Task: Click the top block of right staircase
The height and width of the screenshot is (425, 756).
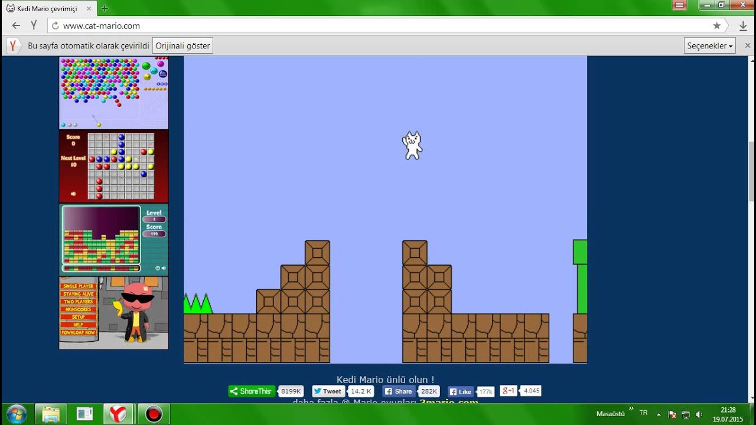Action: pyautogui.click(x=415, y=253)
